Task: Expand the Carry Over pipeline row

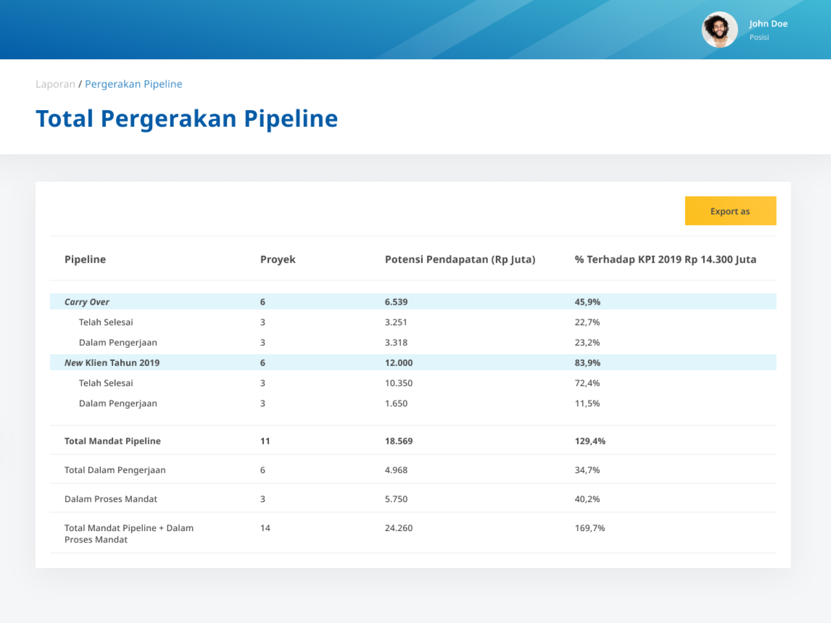Action: (86, 302)
